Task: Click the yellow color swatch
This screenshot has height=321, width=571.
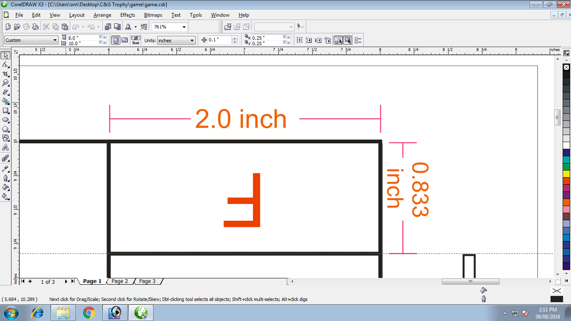Action: point(566,174)
